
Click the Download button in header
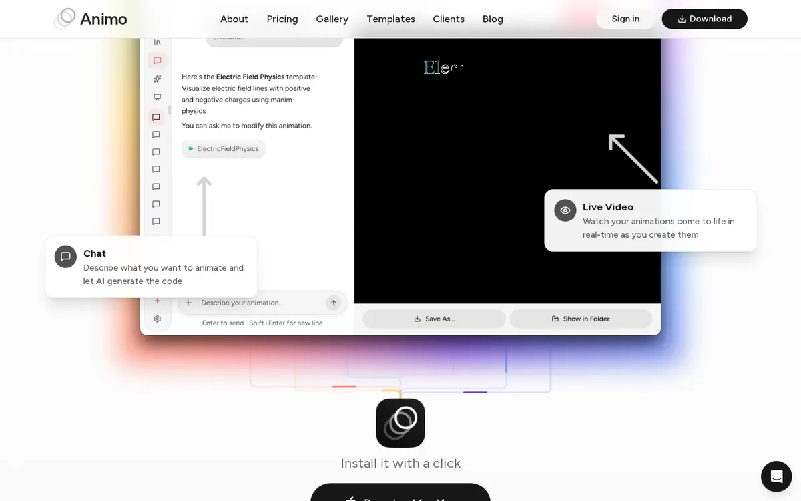point(705,19)
